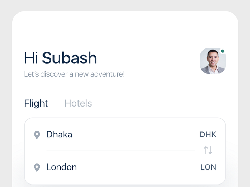250x187 pixels.
Task: Click the DHK airport code
Action: (208, 135)
